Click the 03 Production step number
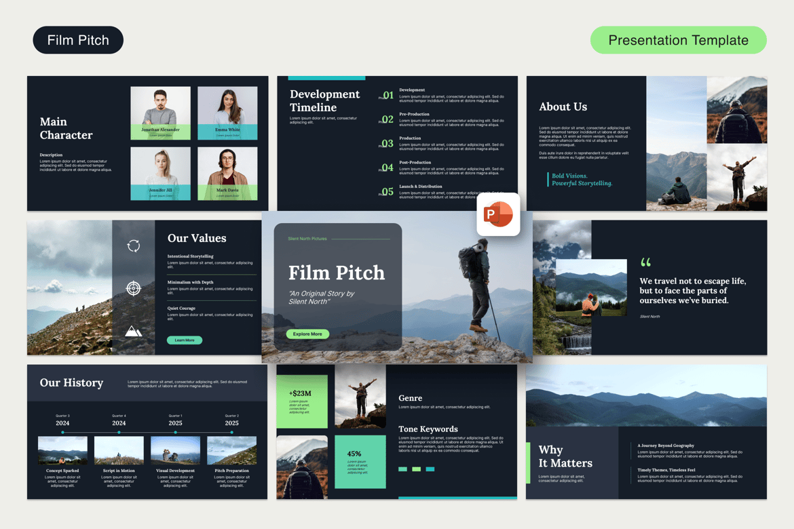The height and width of the screenshot is (529, 794). pos(387,144)
